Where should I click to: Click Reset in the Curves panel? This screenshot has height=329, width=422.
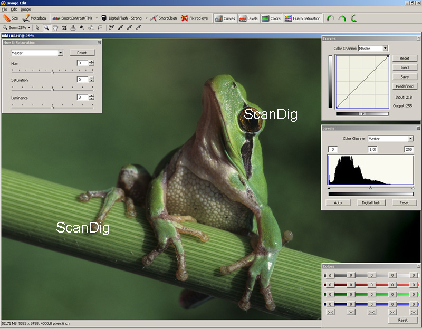pyautogui.click(x=405, y=59)
